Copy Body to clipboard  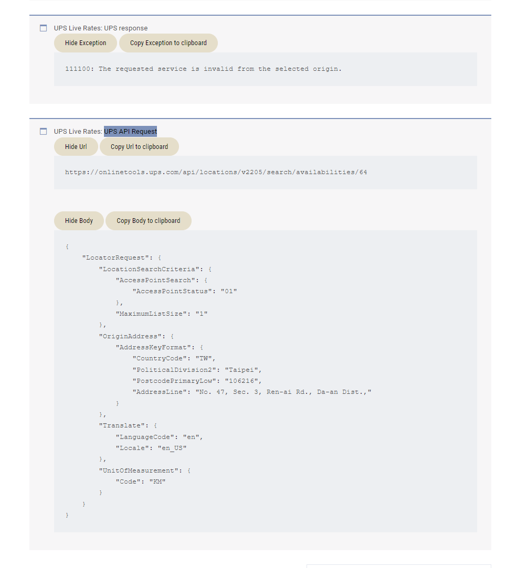click(x=148, y=221)
